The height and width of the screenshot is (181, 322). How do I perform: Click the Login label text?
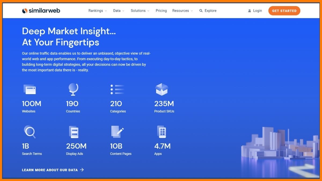coord(258,10)
